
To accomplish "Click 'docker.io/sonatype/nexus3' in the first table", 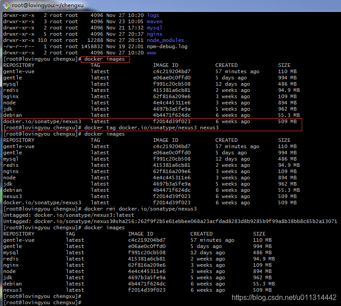I will coord(42,121).
